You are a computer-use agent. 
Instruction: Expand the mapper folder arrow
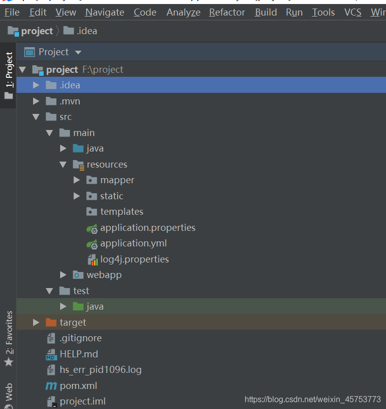click(77, 180)
